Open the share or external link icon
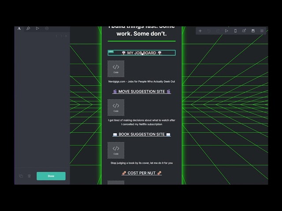 click(x=244, y=31)
